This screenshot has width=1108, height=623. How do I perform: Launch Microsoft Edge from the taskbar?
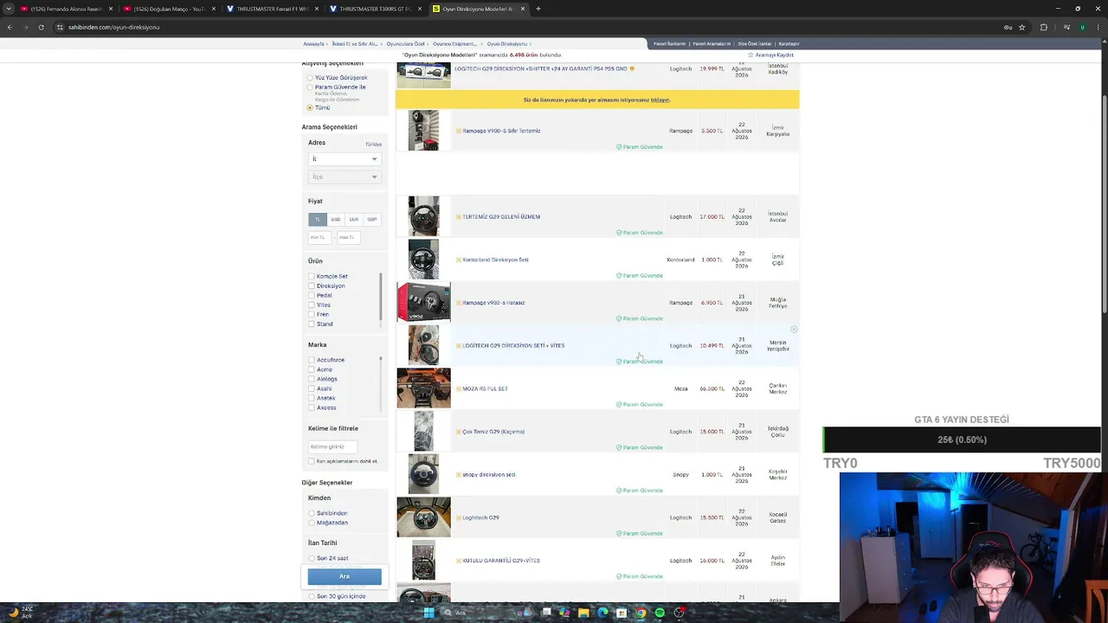(x=602, y=613)
